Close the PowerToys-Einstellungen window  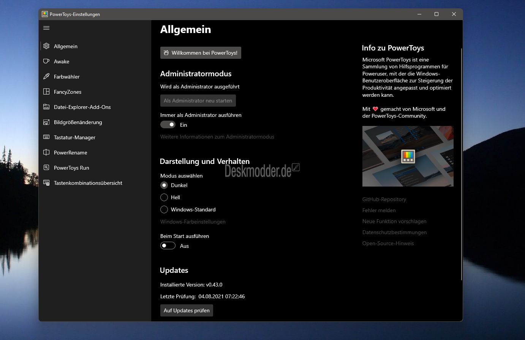pyautogui.click(x=454, y=14)
